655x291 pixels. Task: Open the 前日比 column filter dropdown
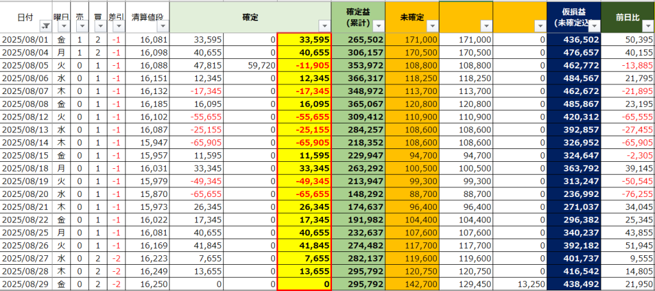(x=649, y=26)
